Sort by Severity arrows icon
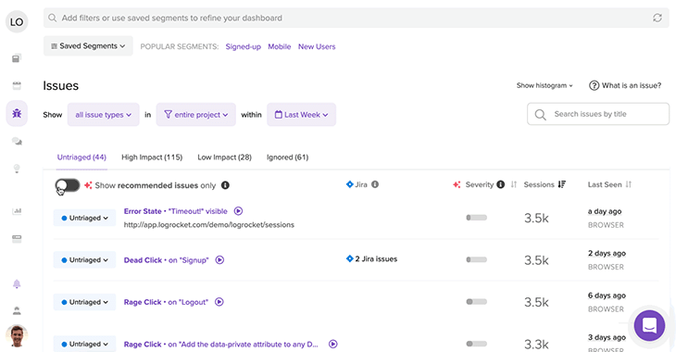The image size is (676, 352). click(x=513, y=184)
